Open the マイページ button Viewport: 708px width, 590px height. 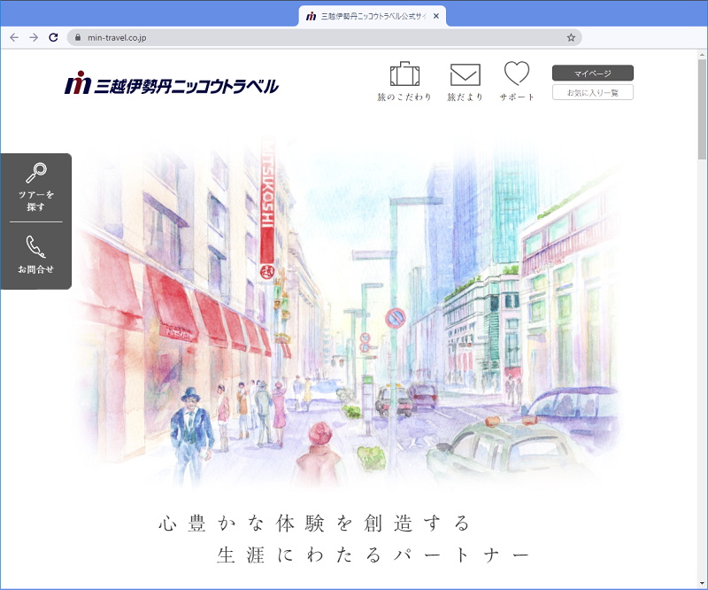click(592, 74)
